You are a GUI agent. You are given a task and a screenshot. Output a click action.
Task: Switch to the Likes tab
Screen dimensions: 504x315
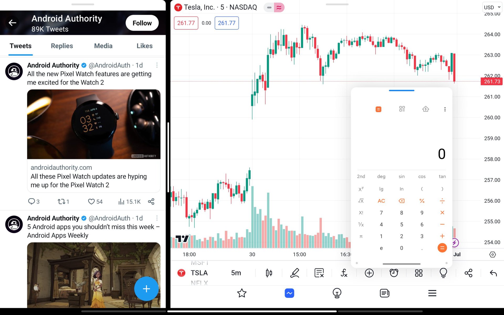[144, 46]
